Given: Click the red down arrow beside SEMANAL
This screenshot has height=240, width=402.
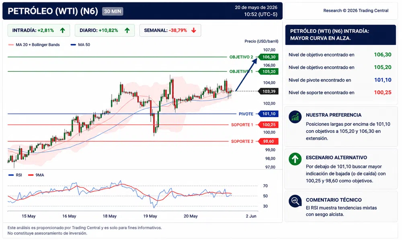Looking at the screenshot, I should 194,31.
